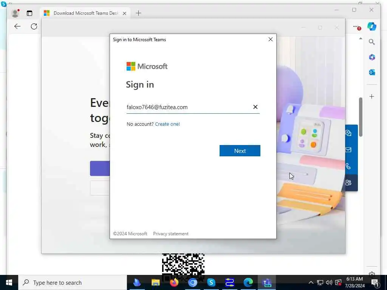Click the Next button in the sign-in dialog
Viewport: 387px width, 290px height.
240,151
